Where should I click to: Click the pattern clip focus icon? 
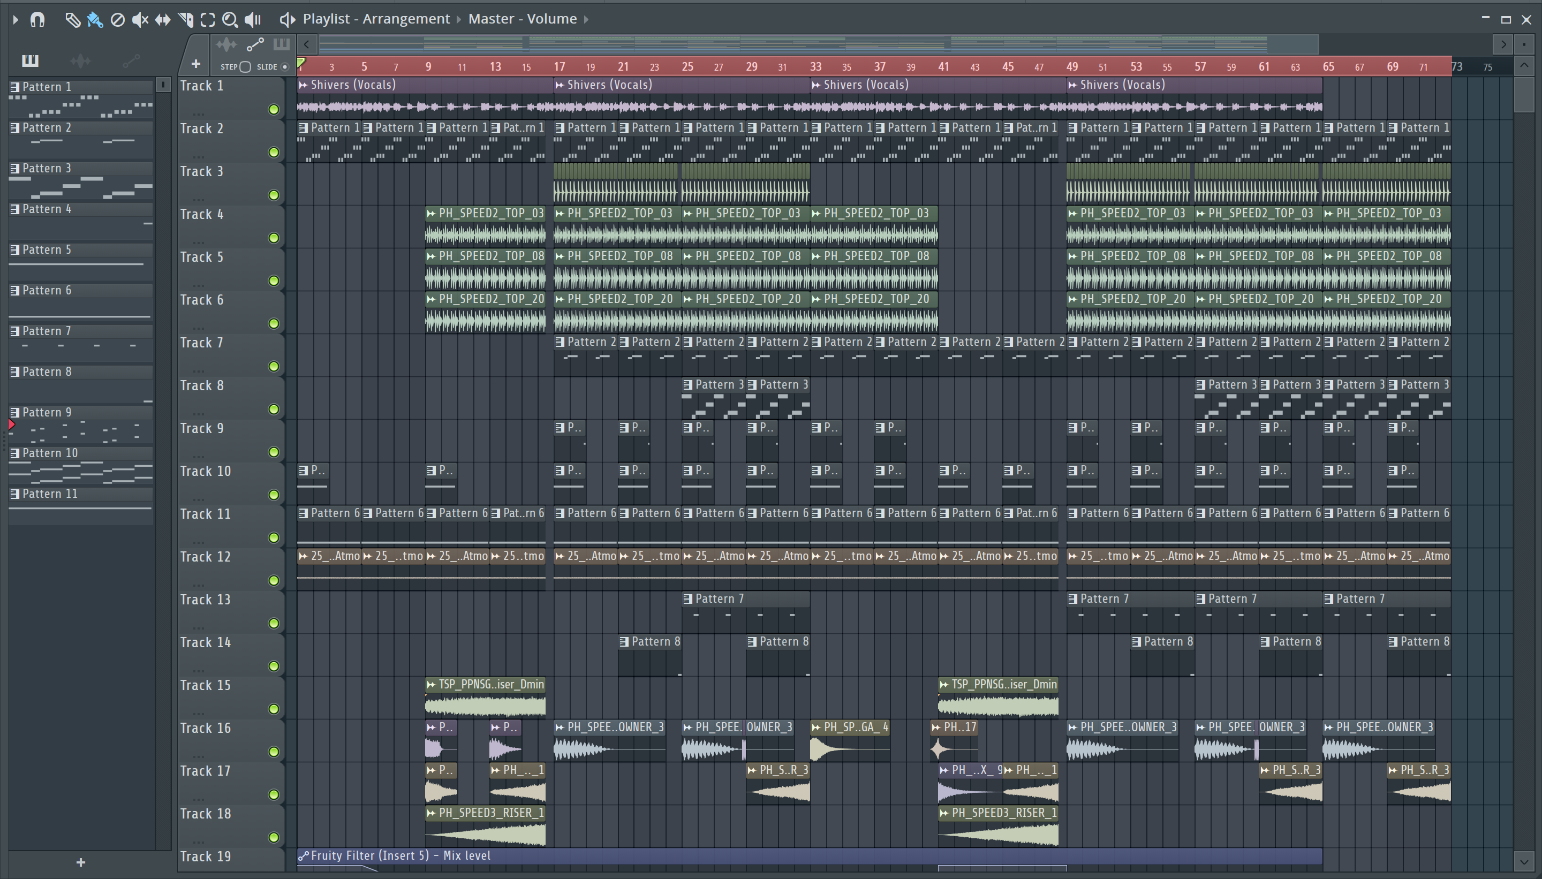point(281,44)
